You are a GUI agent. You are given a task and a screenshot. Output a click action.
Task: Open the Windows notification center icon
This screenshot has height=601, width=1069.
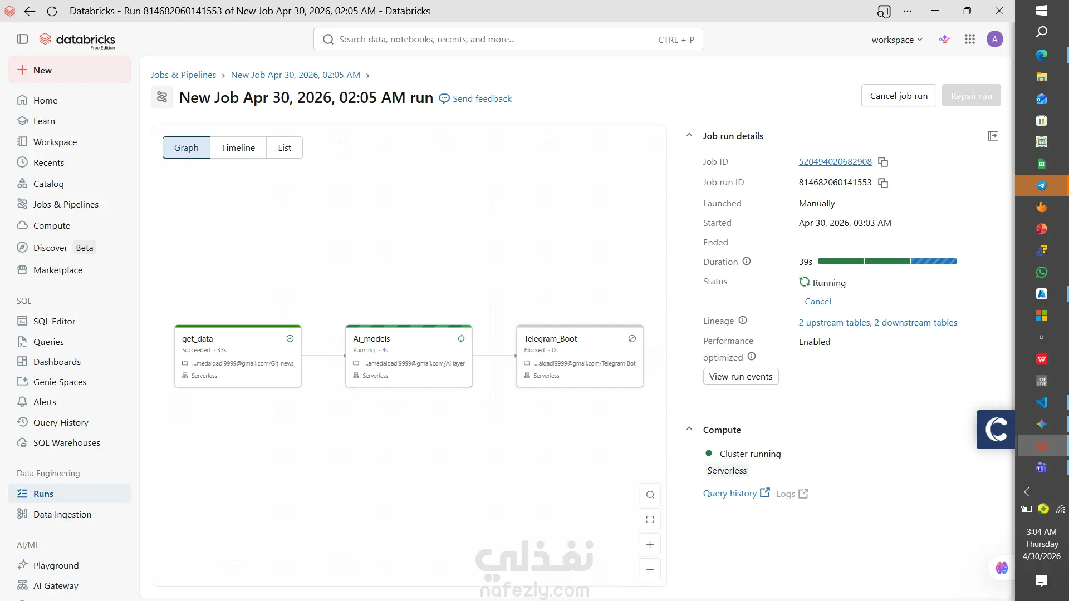(1042, 581)
